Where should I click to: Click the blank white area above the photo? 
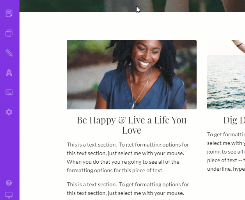click(131, 26)
